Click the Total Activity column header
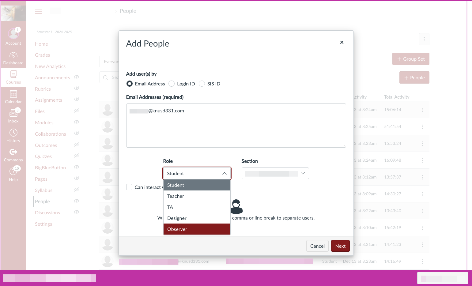Screen dimensions: 472x286 click(x=397, y=97)
